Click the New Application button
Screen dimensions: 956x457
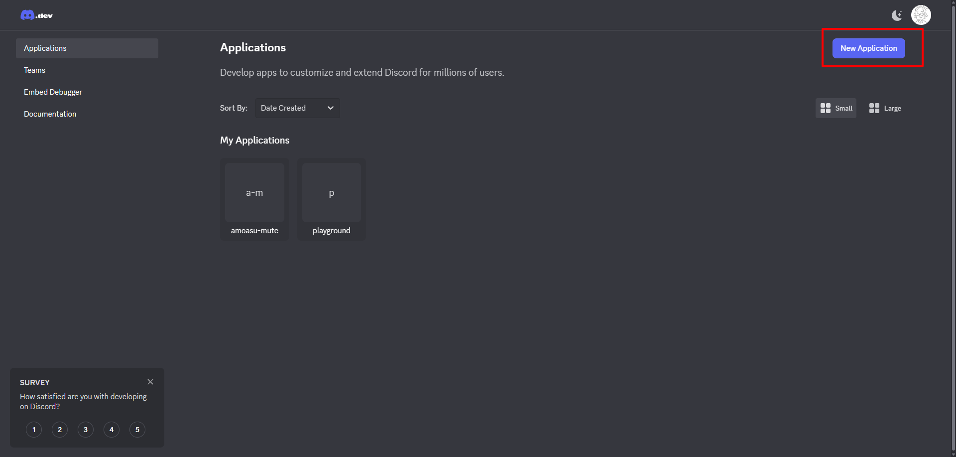[x=868, y=48]
